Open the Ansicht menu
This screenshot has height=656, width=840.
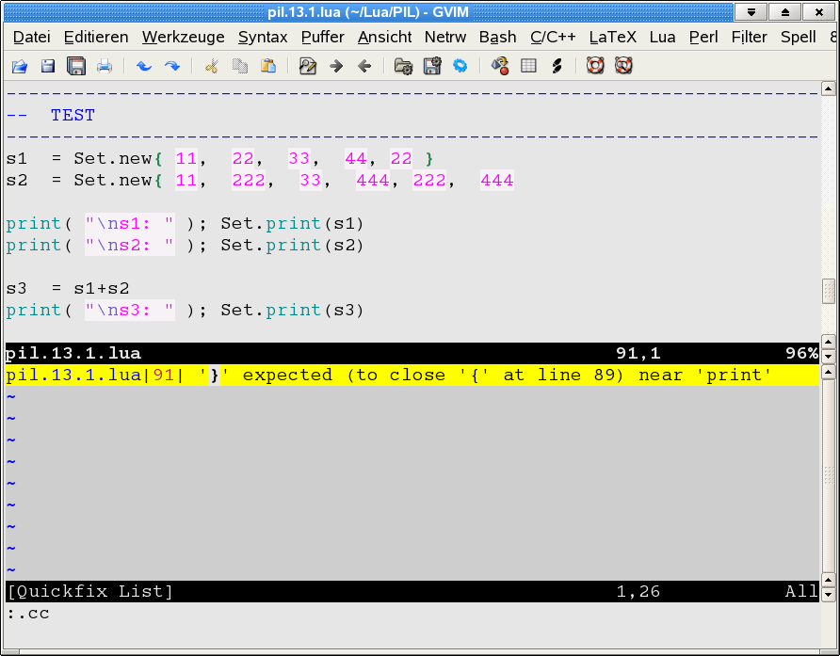(384, 37)
